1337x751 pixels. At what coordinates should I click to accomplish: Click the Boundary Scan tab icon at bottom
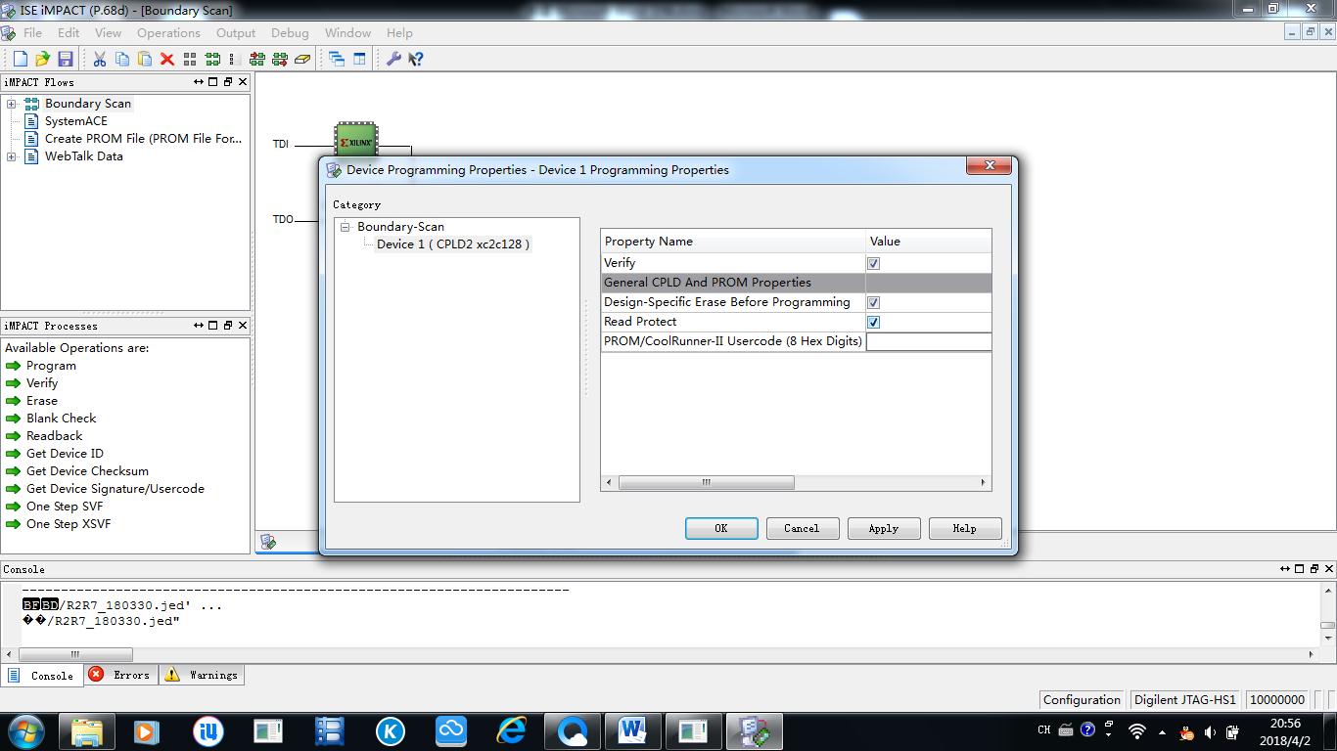tap(268, 542)
